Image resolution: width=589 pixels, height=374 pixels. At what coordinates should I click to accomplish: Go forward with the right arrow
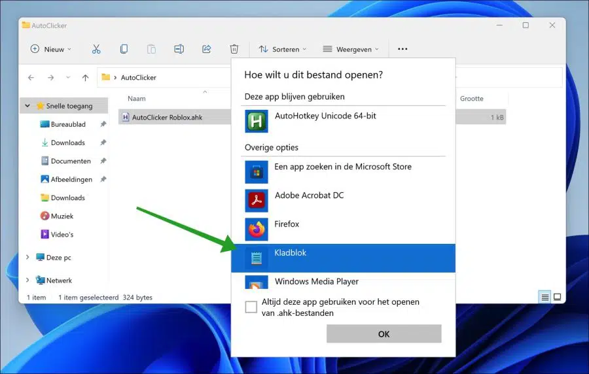coord(50,78)
